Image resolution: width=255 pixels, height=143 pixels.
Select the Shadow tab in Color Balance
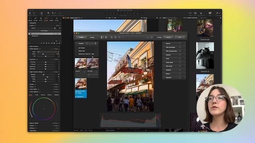click(x=43, y=95)
